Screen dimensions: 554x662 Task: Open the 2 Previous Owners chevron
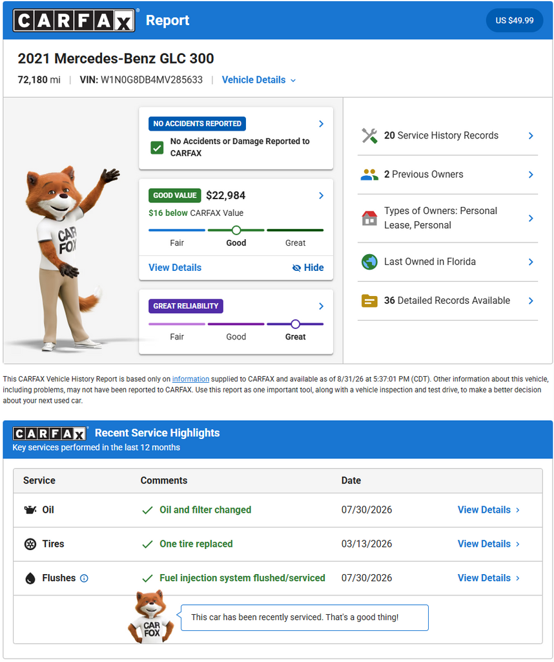531,175
